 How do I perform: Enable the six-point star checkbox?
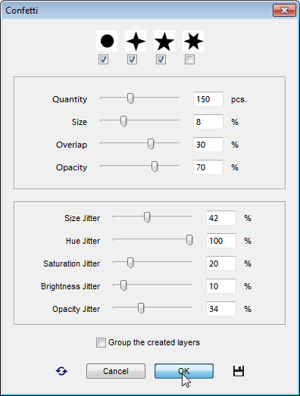pyautogui.click(x=190, y=60)
